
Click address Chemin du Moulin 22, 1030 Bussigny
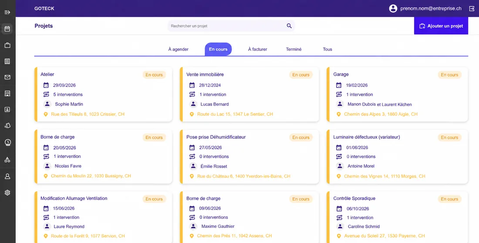coord(91,176)
